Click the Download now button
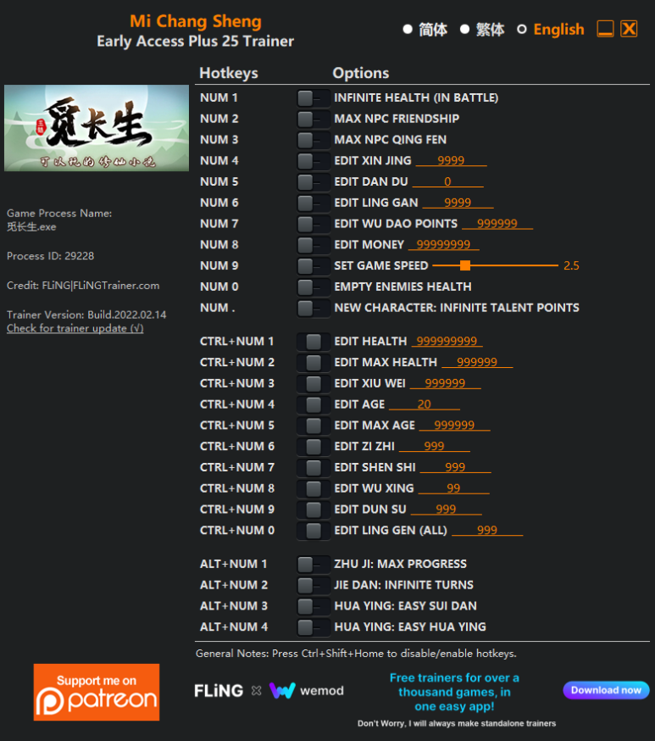Viewport: 655px width, 741px height. tap(606, 690)
